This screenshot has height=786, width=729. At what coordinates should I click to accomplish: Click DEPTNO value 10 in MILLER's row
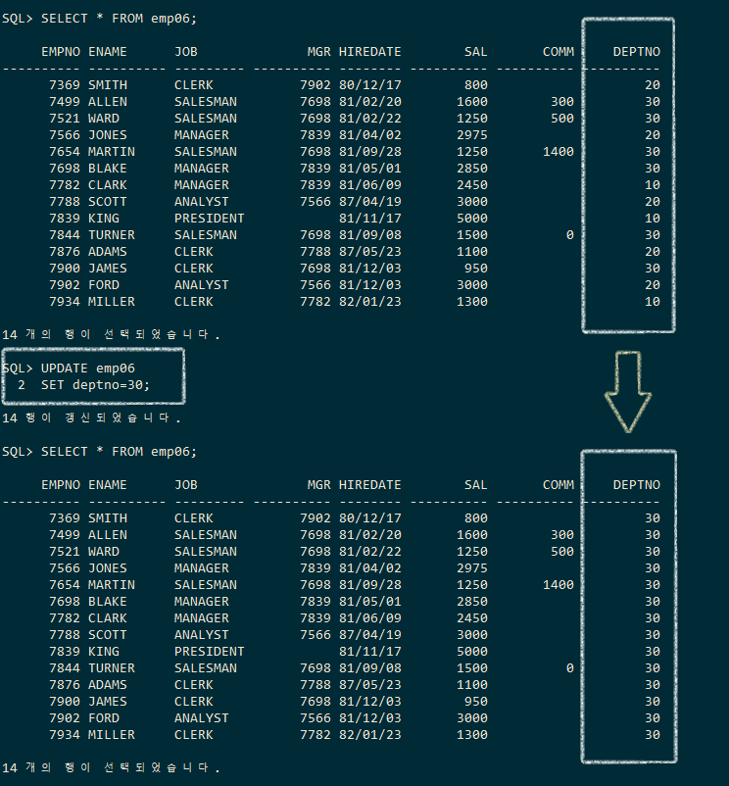(653, 302)
